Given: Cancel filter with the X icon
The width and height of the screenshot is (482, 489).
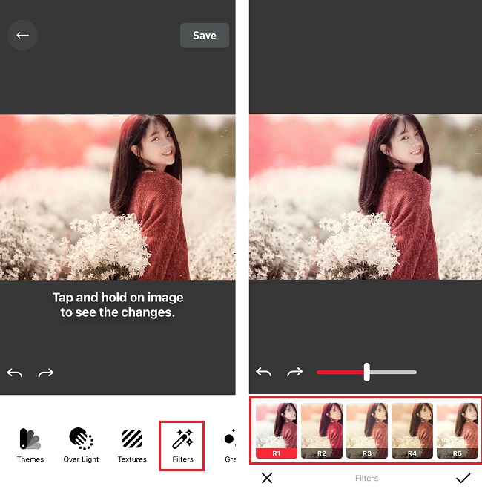Looking at the screenshot, I should 267,478.
